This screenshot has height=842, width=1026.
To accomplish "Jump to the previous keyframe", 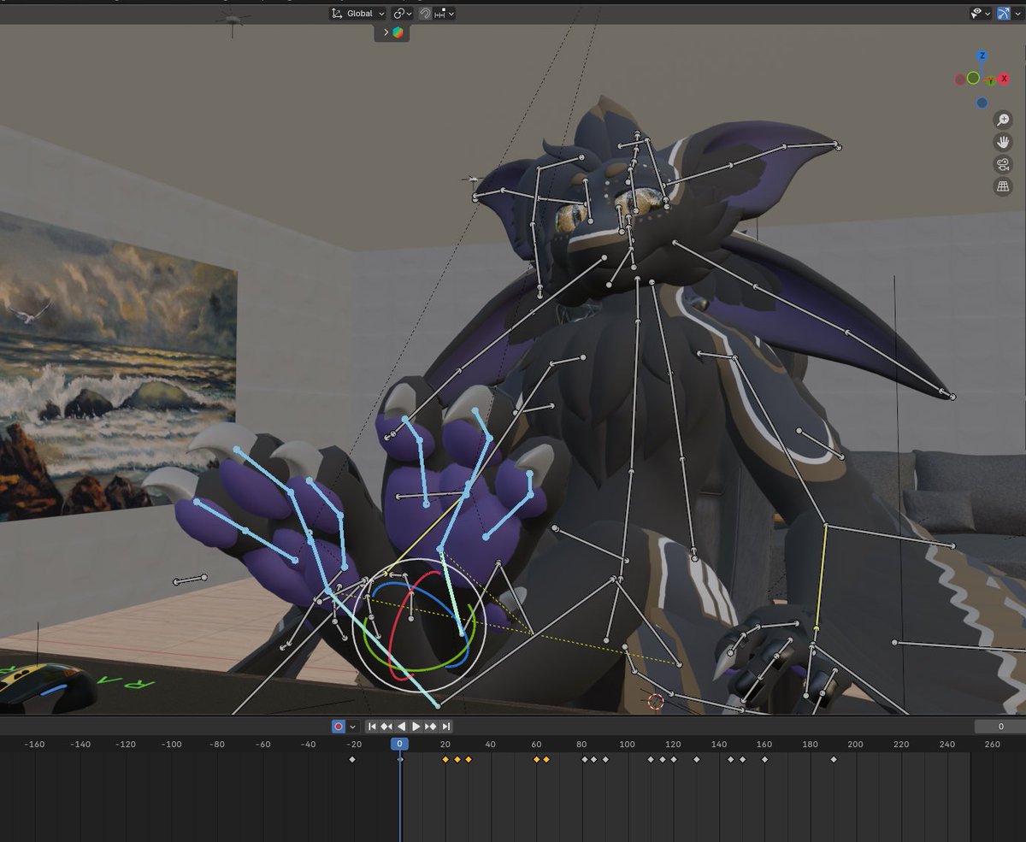I will pyautogui.click(x=386, y=727).
